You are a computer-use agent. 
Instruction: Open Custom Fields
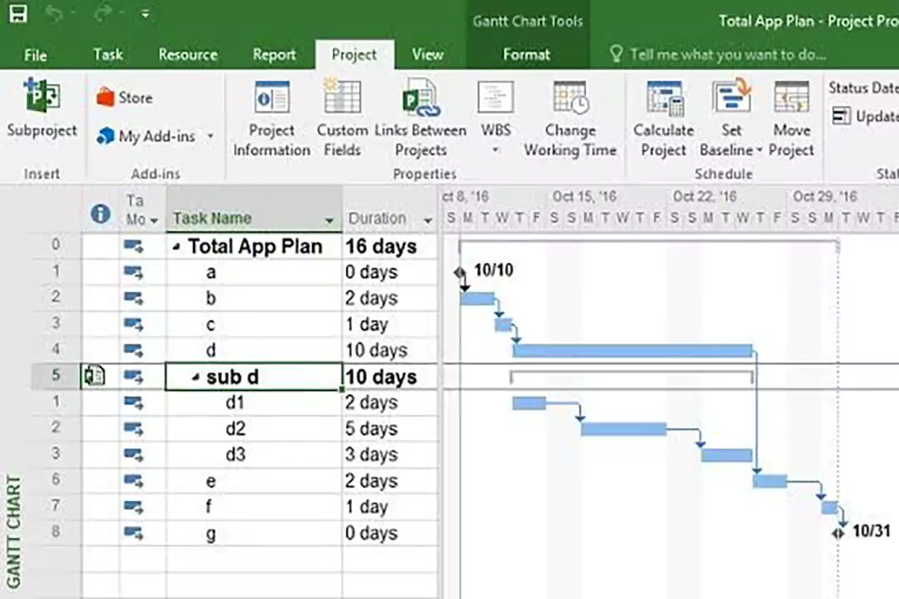[x=342, y=119]
